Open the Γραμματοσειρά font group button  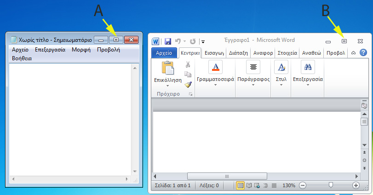pyautogui.click(x=216, y=73)
